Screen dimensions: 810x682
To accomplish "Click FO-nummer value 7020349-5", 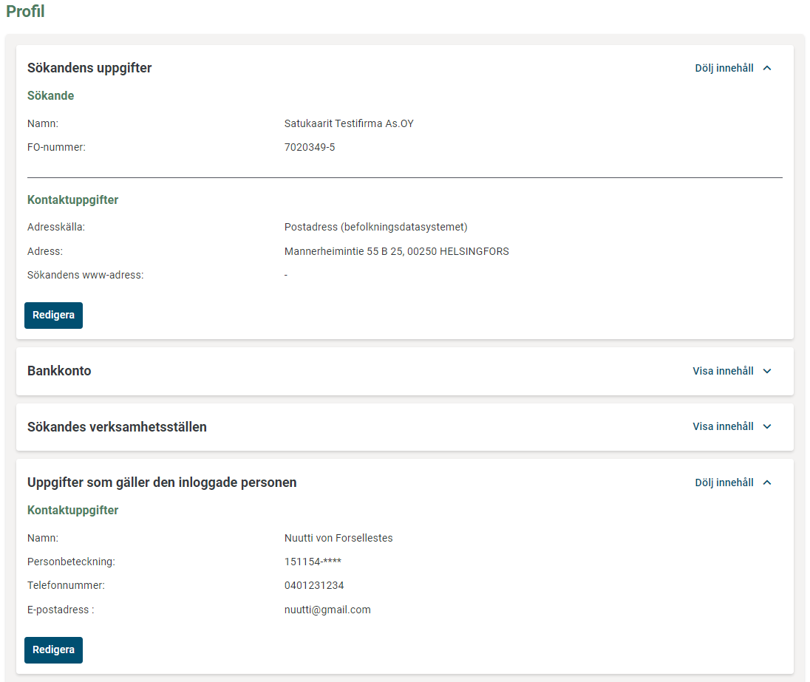I will 310,147.
